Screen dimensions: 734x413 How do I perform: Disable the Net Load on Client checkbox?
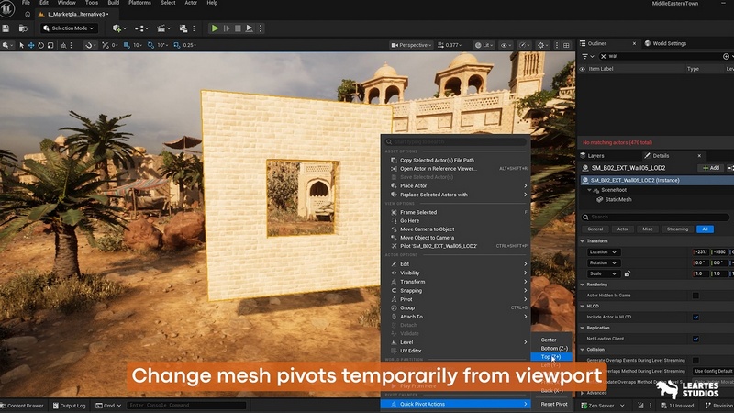pyautogui.click(x=695, y=338)
